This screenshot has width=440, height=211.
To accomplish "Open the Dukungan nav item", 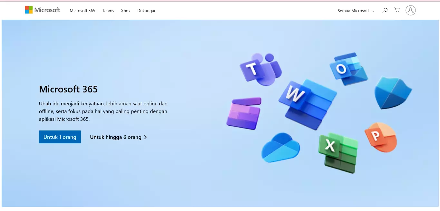I will pyautogui.click(x=147, y=11).
